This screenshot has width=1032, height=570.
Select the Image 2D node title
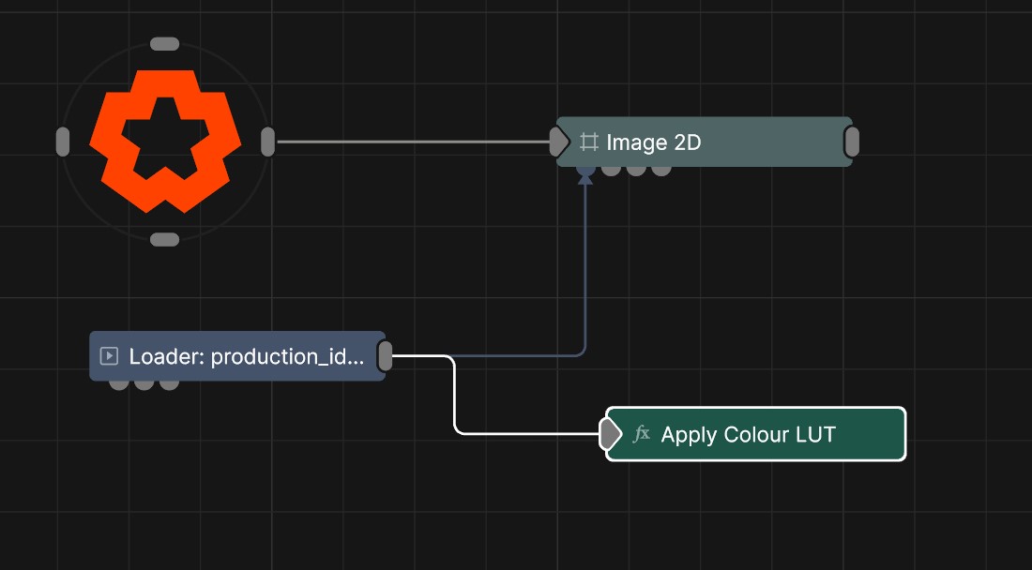tap(654, 142)
